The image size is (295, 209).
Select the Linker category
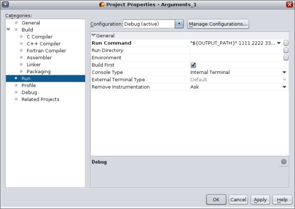34,65
